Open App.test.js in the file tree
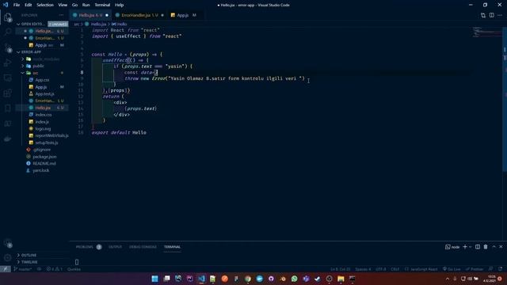Viewport: 507px width, 285px height. pos(44,94)
